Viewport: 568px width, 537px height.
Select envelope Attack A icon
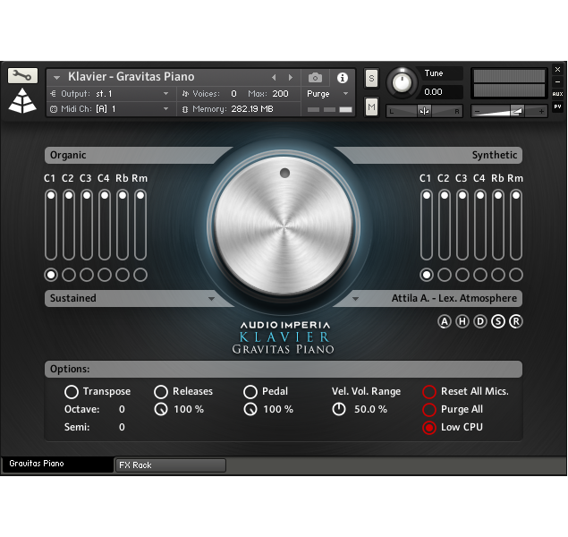tap(445, 321)
